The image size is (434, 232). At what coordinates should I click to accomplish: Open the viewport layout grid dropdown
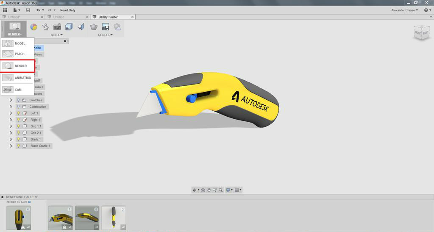tap(238, 190)
